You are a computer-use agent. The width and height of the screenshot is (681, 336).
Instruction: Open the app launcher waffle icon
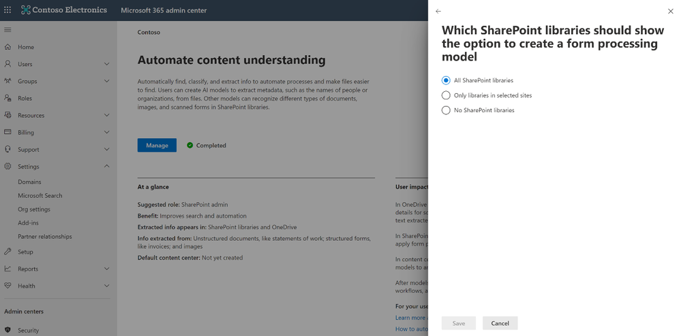click(x=7, y=10)
